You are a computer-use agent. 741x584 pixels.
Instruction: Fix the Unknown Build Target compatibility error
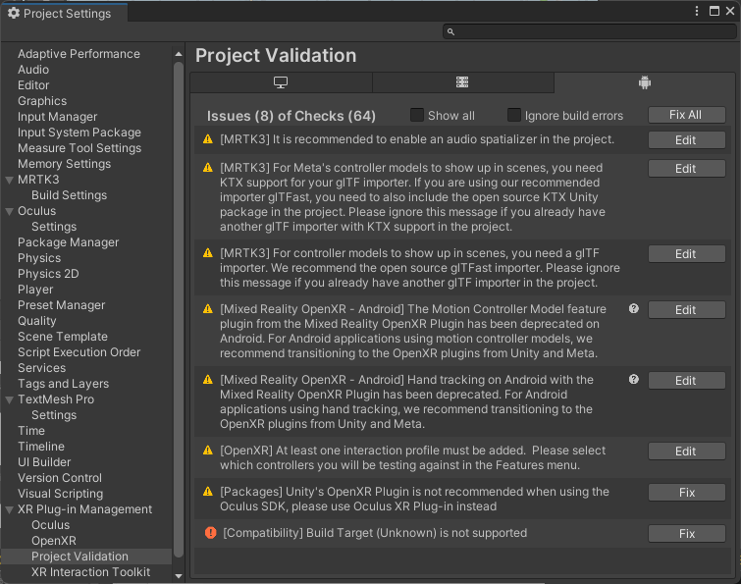[x=687, y=533]
